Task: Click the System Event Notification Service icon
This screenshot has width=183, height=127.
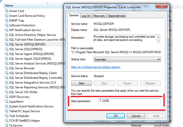Action: click(x=7, y=106)
